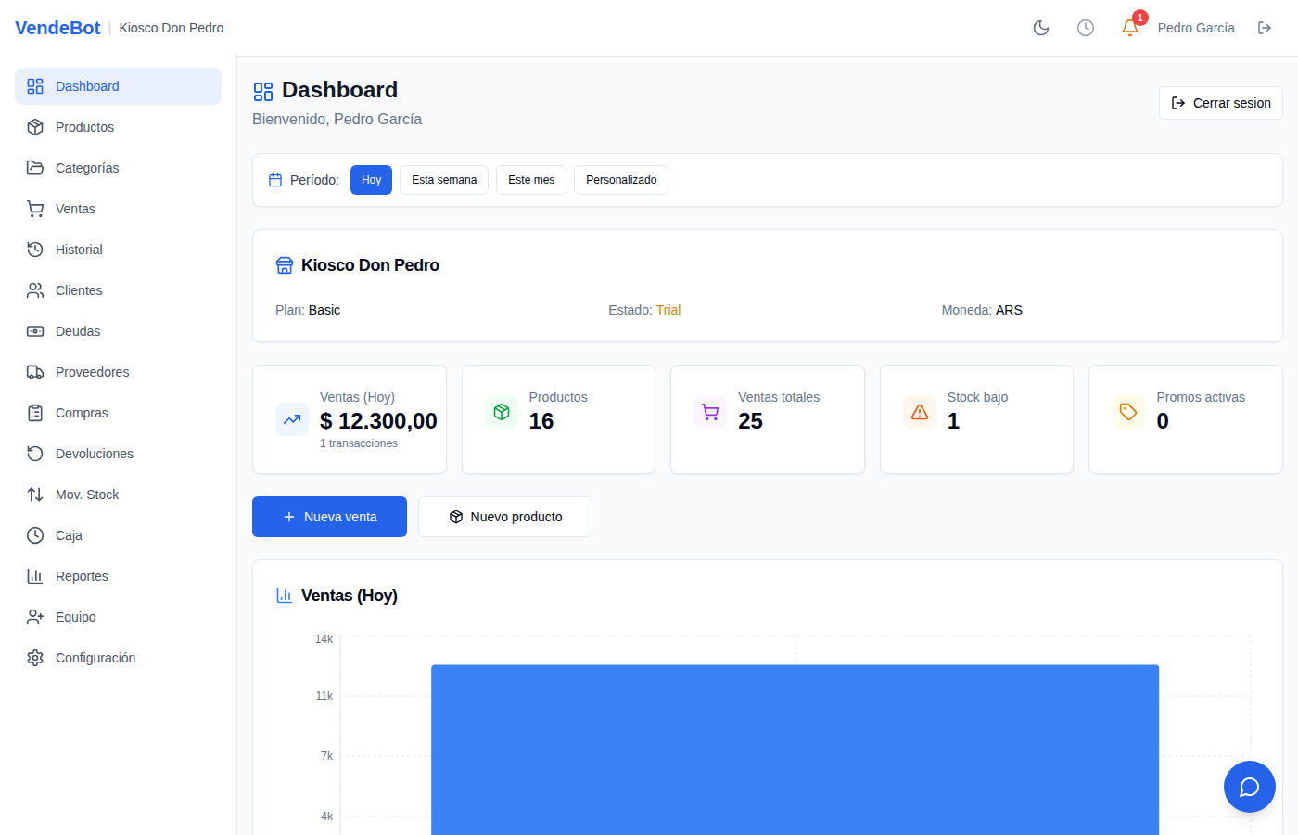The width and height of the screenshot is (1298, 835).
Task: Click the tag icon in Promos activas card
Action: pos(1128,412)
